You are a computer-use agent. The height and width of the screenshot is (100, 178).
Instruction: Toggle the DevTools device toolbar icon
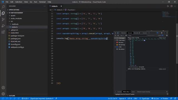click(118, 33)
